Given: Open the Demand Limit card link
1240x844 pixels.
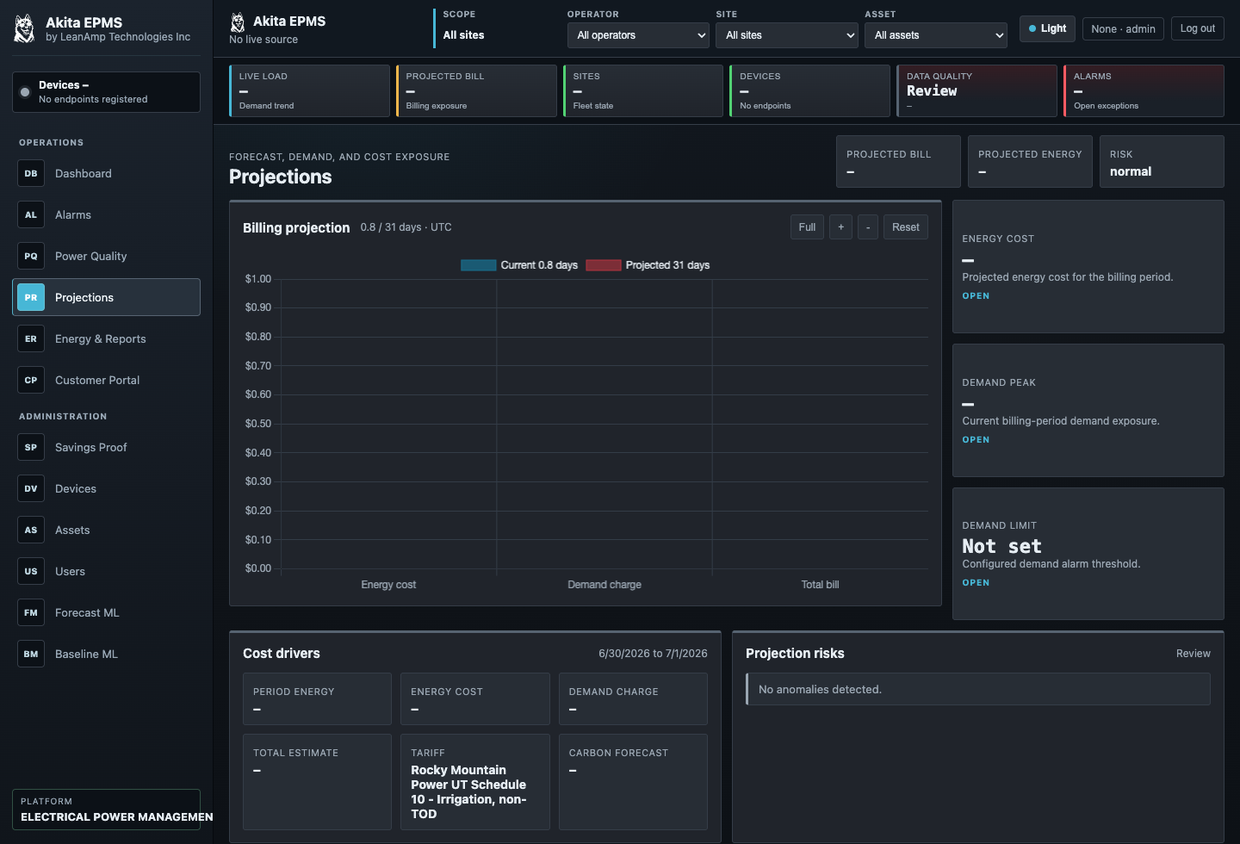Looking at the screenshot, I should [x=976, y=583].
